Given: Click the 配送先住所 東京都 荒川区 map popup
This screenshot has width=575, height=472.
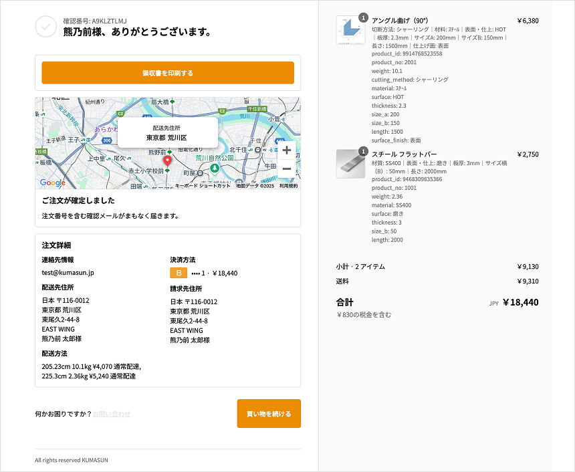Looking at the screenshot, I should 168,132.
